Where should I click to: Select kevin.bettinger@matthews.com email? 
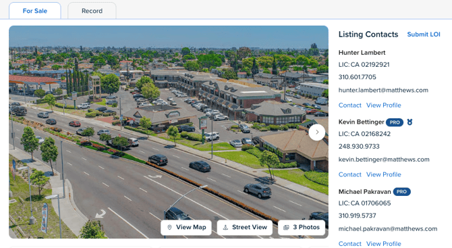[384, 159]
